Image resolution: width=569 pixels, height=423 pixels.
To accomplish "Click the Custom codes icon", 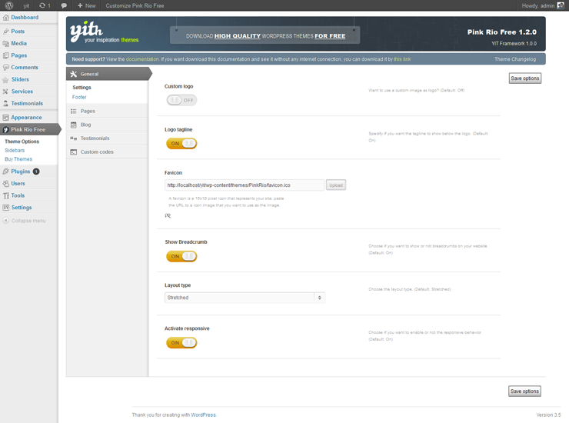I will [x=73, y=152].
